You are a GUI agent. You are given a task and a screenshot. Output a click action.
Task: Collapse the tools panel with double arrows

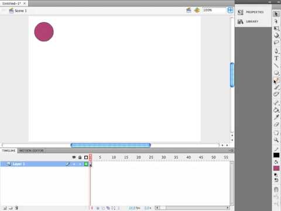coord(279,2)
